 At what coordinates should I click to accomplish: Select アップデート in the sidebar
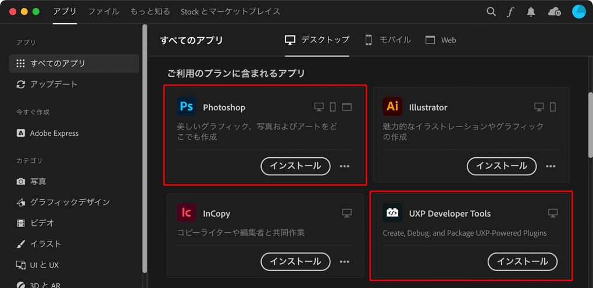coord(53,84)
